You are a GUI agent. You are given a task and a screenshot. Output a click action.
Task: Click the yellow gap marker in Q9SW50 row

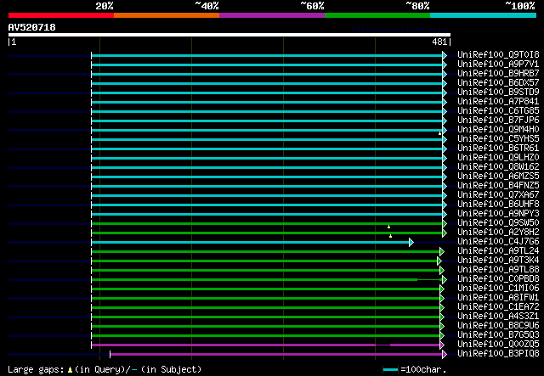click(x=389, y=227)
